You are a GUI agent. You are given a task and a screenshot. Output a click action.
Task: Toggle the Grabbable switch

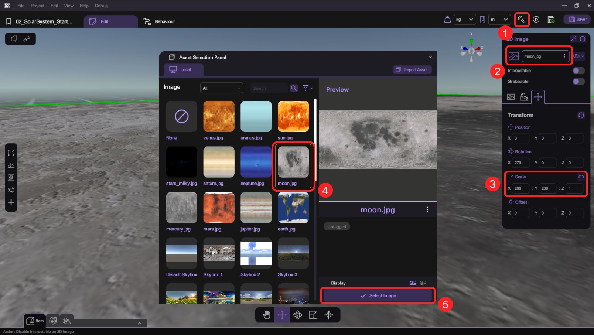[578, 82]
